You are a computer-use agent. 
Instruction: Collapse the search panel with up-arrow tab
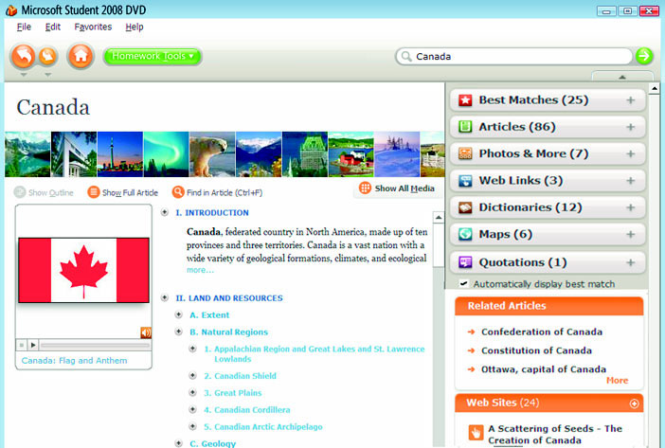click(x=622, y=77)
